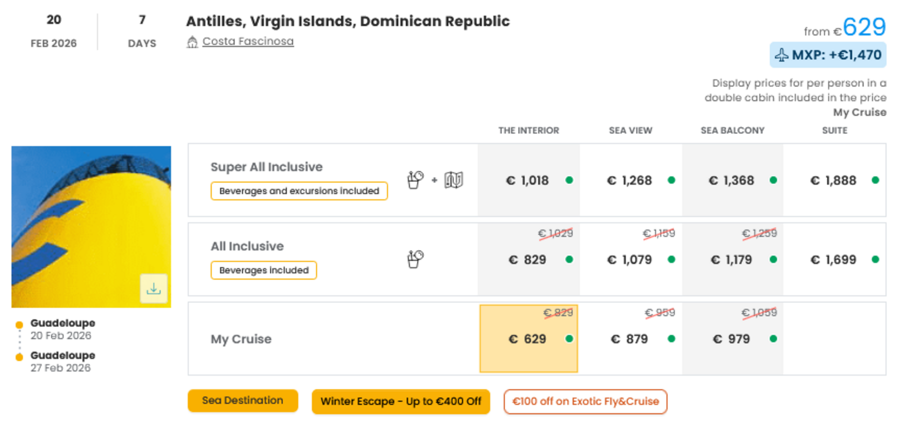The width and height of the screenshot is (897, 432).
Task: Open the Costa Fascinosa ship link
Action: click(x=248, y=41)
